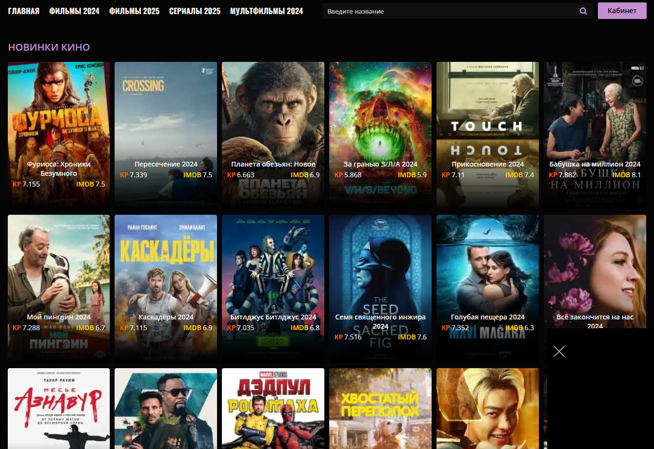Click the title 'Семя священного инжира 2024'

tap(380, 321)
